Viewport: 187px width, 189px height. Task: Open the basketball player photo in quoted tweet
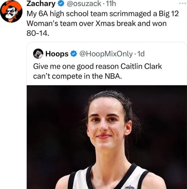pos(107,137)
